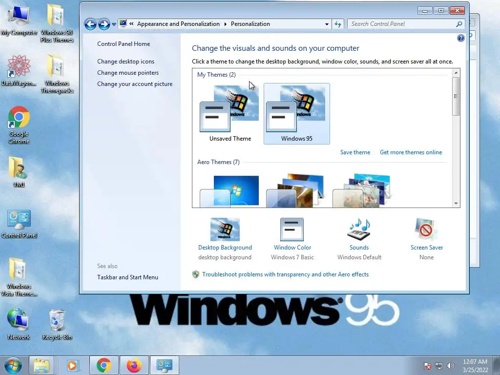This screenshot has width=500, height=375.
Task: Click the Screen Saver link text
Action: 427,247
